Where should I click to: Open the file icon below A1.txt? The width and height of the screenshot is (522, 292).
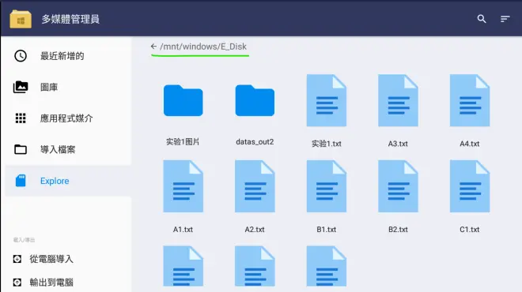pyautogui.click(x=183, y=266)
